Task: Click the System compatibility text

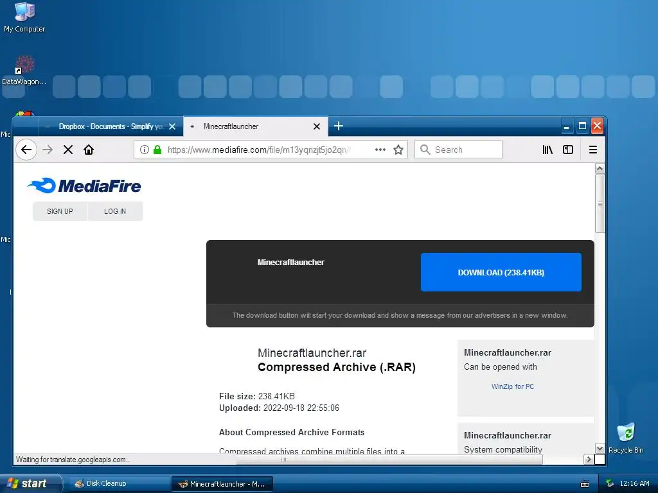Action: [503, 449]
